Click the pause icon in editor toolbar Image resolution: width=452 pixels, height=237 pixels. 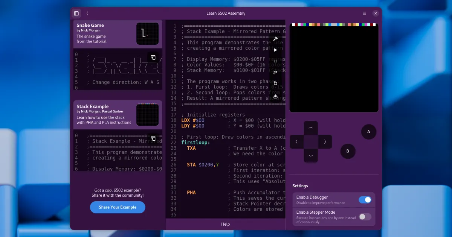click(275, 61)
